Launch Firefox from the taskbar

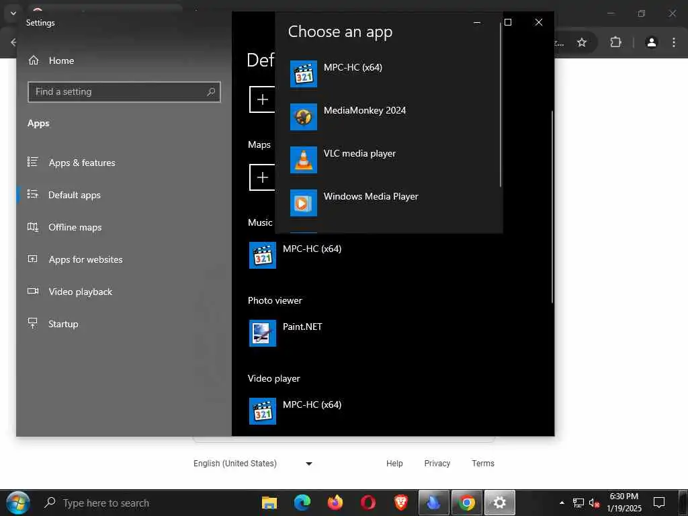(x=335, y=503)
